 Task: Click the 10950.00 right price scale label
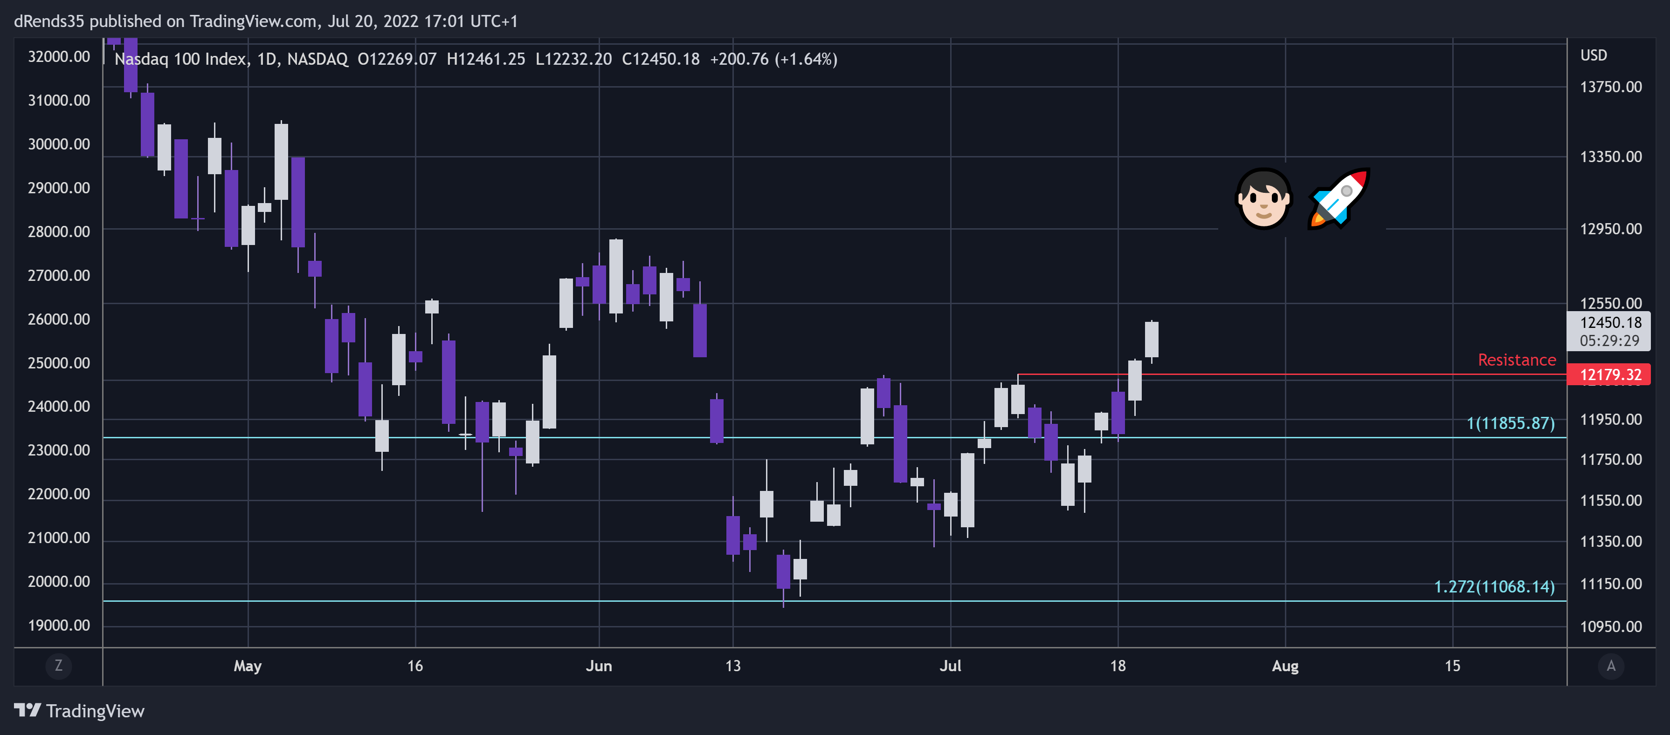(x=1610, y=626)
